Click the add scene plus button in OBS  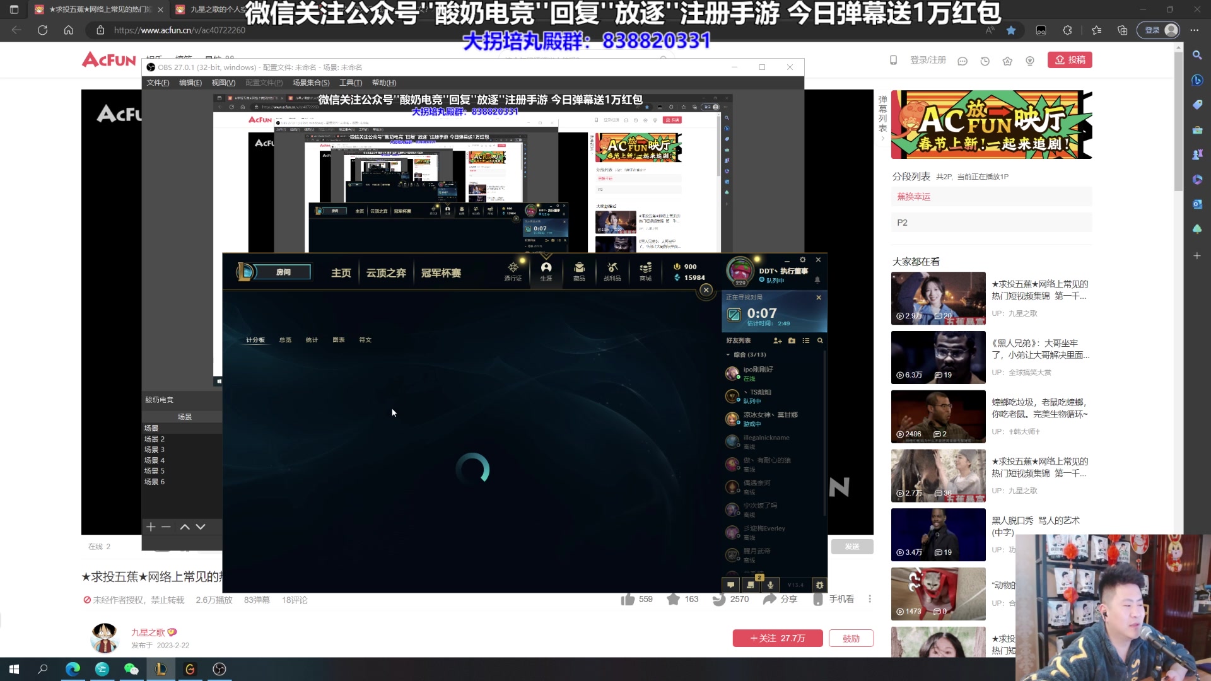(151, 527)
